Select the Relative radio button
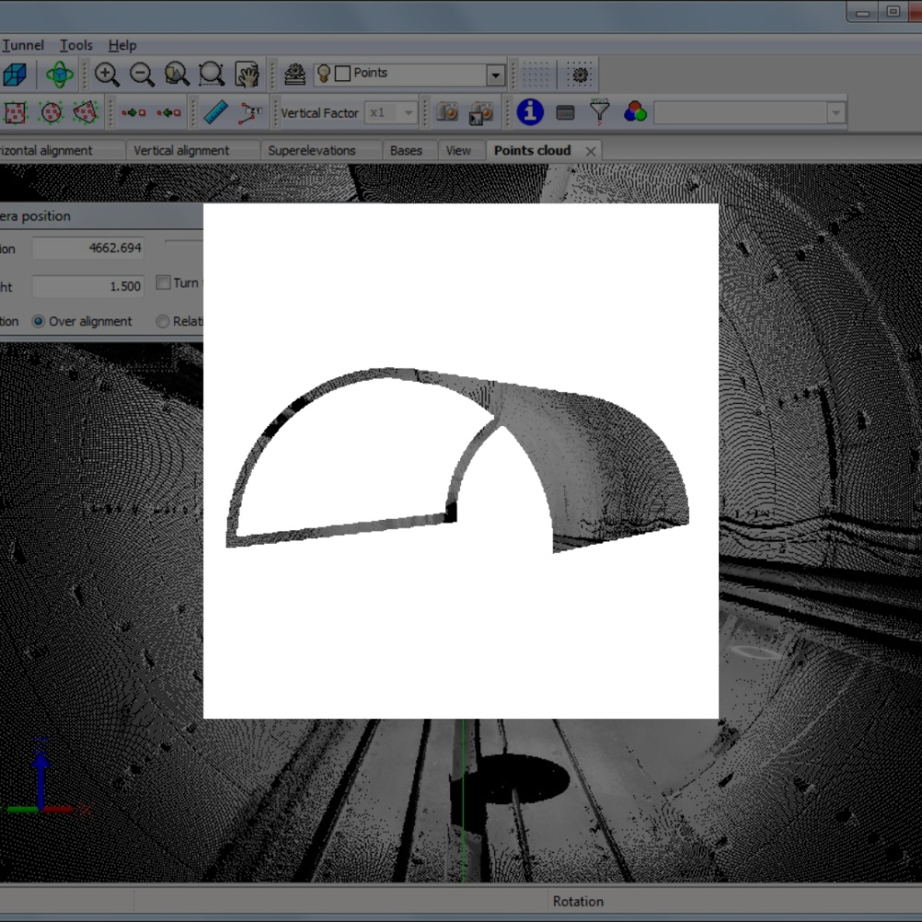Screen dimensions: 922x922 162,321
